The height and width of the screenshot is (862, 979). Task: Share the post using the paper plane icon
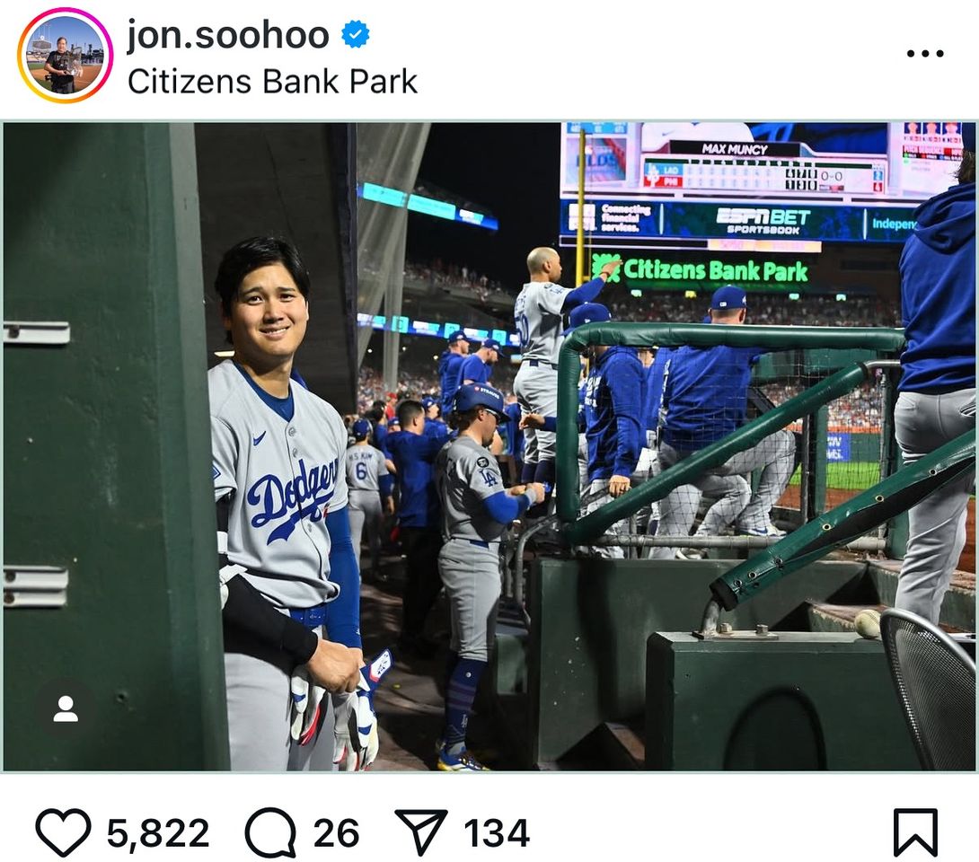pyautogui.click(x=421, y=832)
